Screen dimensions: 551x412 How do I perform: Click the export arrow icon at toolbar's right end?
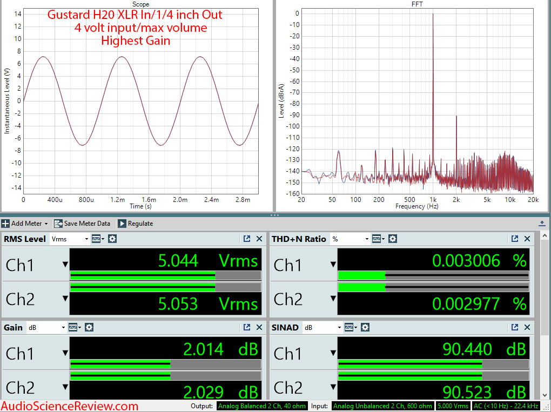(542, 224)
